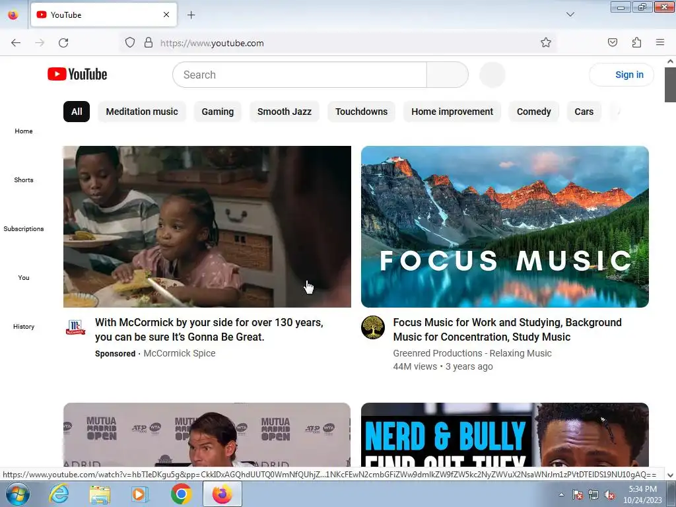676x507 pixels.
Task: Open a new tab with the plus button
Action: pyautogui.click(x=191, y=15)
